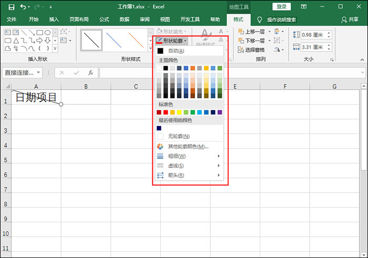This screenshot has width=368, height=258.
Task: Expand the formula bar chevron
Action: pyautogui.click(x=363, y=73)
